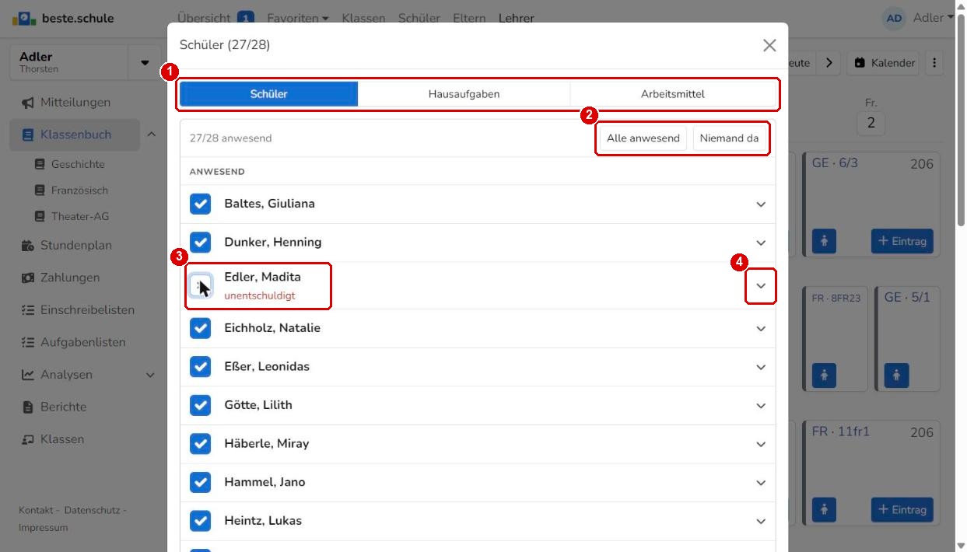This screenshot has width=967, height=552.
Task: Click the book icon next to Französisch
Action: pos(40,190)
